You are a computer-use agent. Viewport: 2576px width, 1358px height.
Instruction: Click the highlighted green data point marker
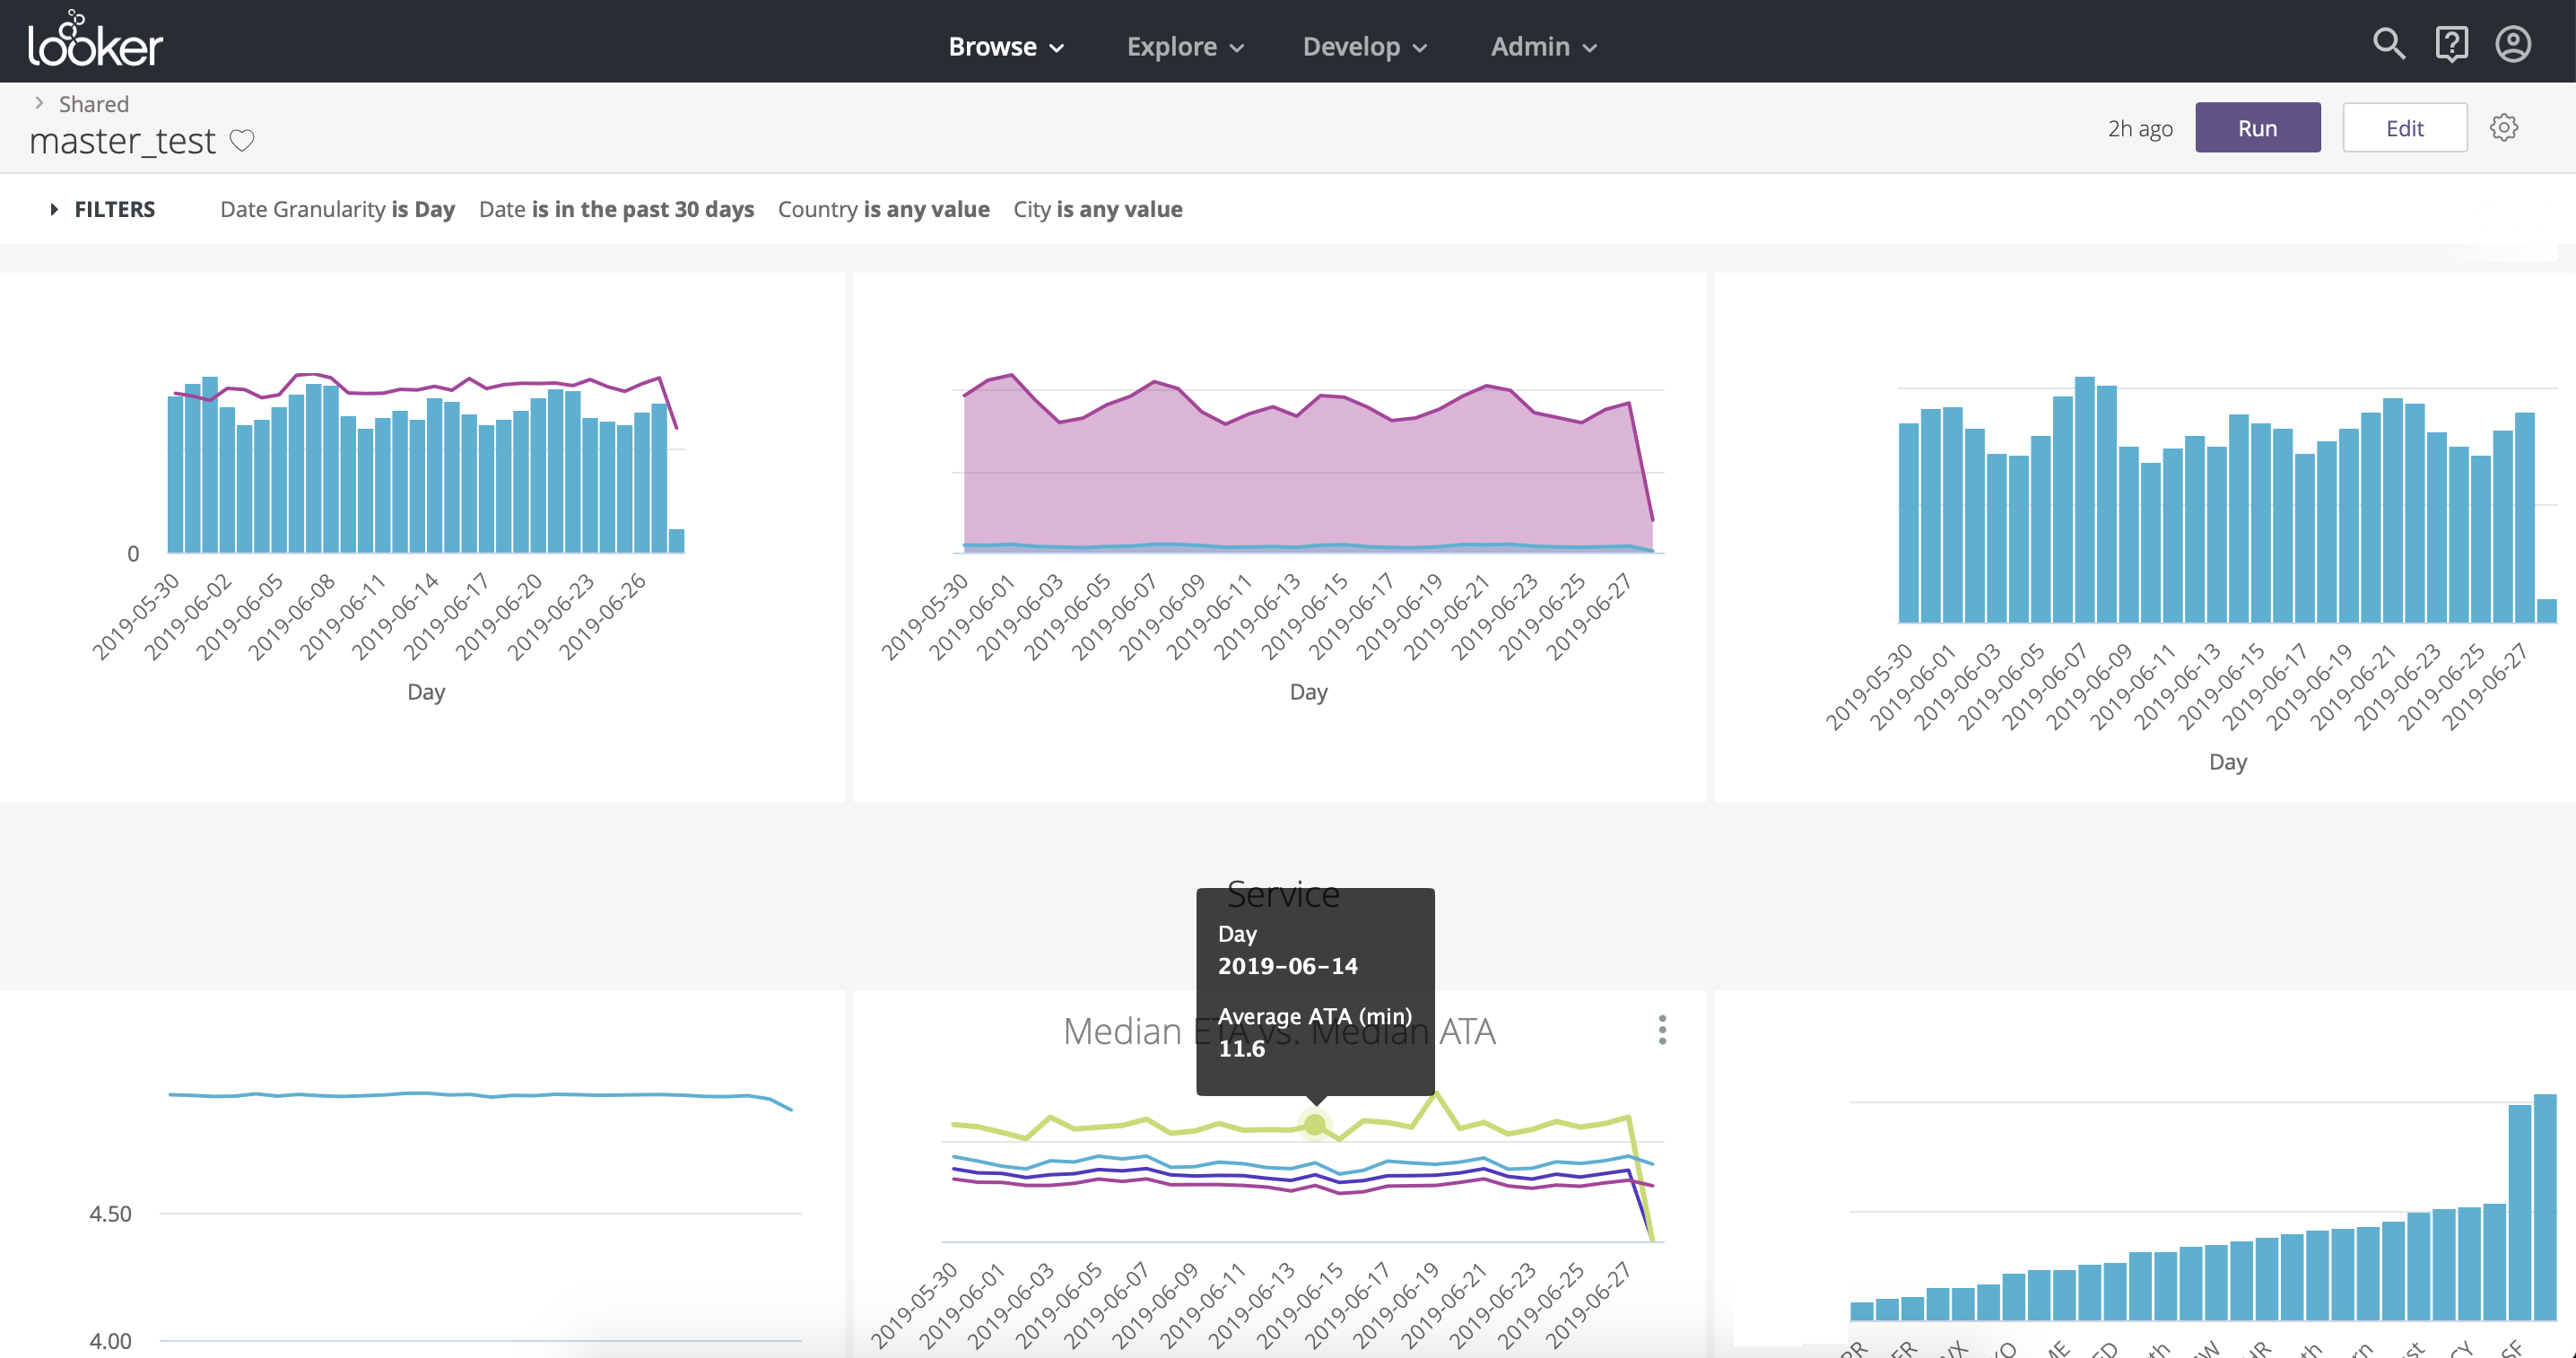[1315, 1125]
